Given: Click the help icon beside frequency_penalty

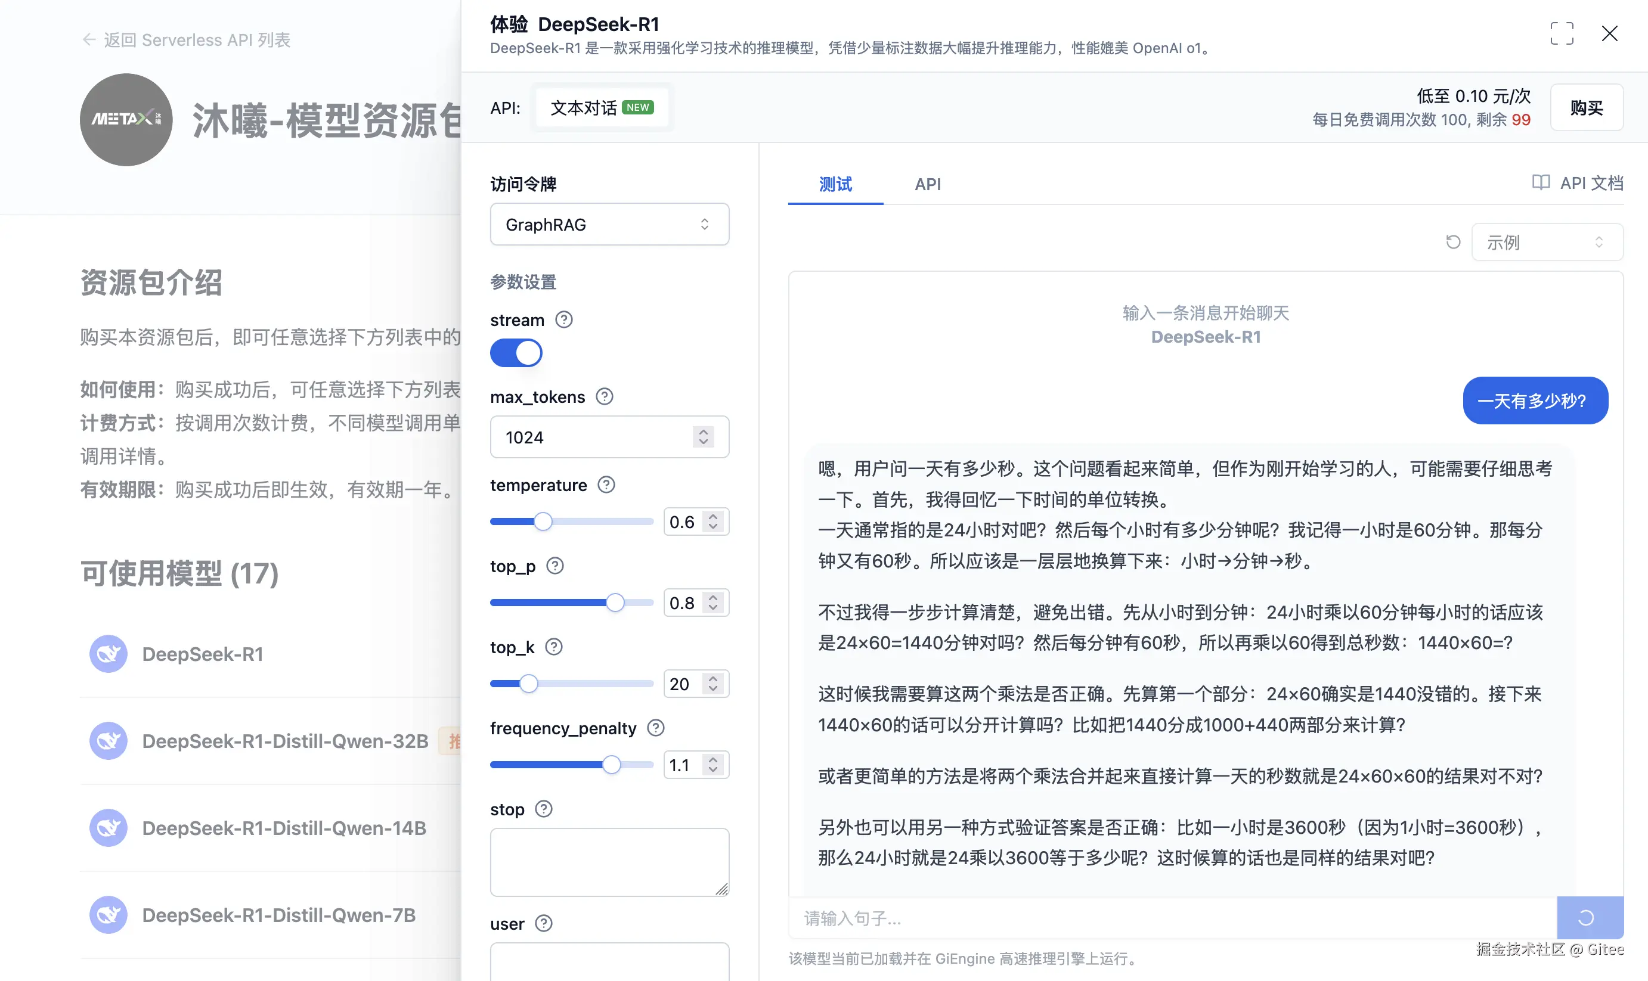Looking at the screenshot, I should click(655, 728).
